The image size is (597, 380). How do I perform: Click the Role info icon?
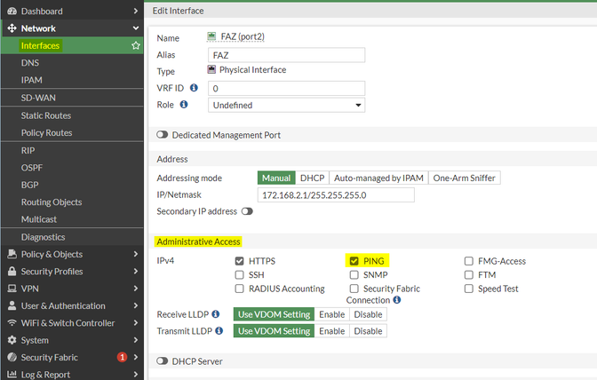[184, 104]
